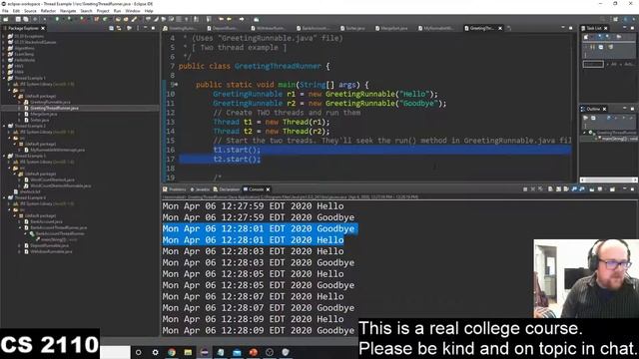Click the Save All toolbar icon

[26, 19]
